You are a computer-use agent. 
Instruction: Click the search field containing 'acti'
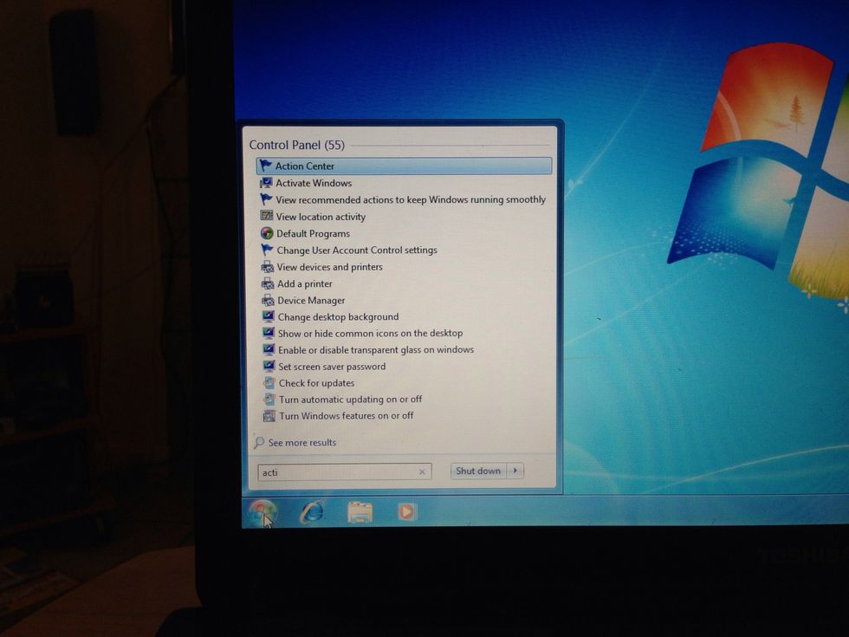[338, 472]
